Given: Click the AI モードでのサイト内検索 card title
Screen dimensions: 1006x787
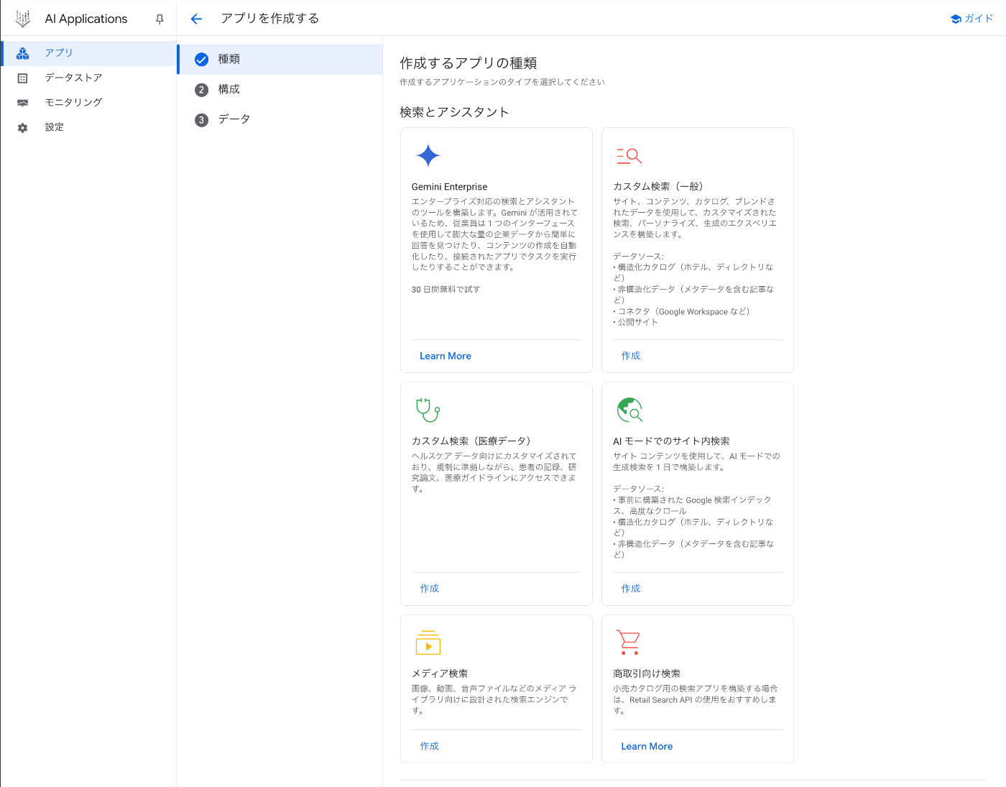Looking at the screenshot, I should (x=671, y=441).
